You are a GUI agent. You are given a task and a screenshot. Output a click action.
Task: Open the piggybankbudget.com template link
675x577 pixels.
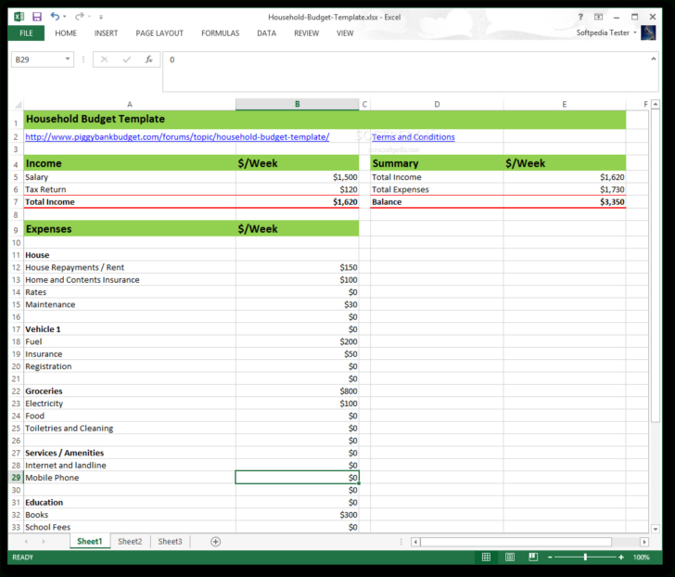(176, 137)
